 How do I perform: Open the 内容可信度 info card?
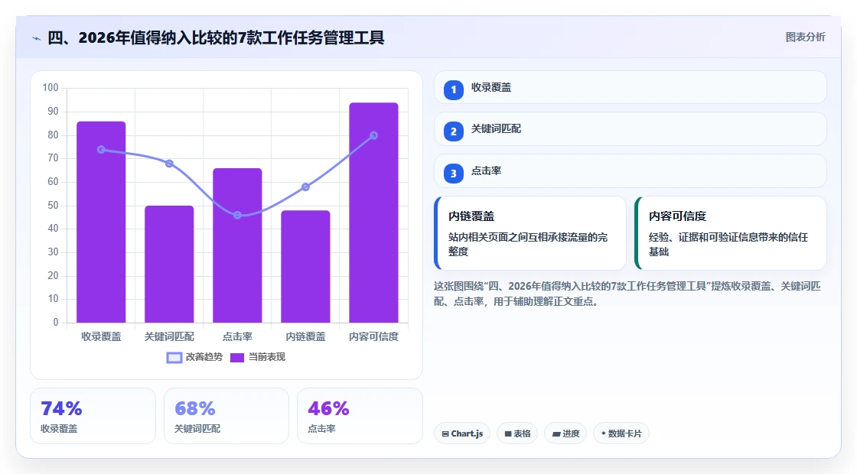[x=731, y=233]
